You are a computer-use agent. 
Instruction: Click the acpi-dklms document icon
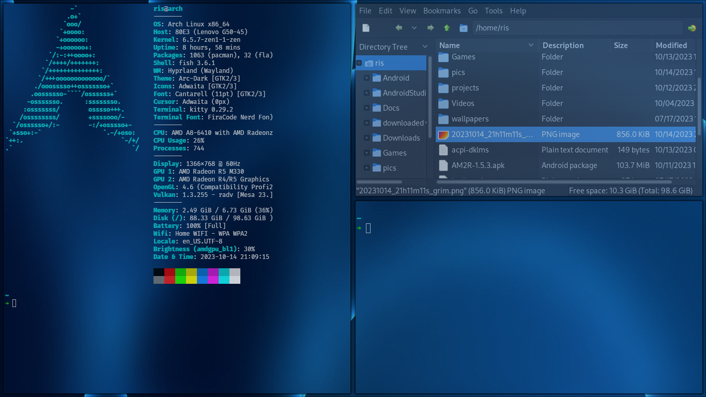(443, 150)
